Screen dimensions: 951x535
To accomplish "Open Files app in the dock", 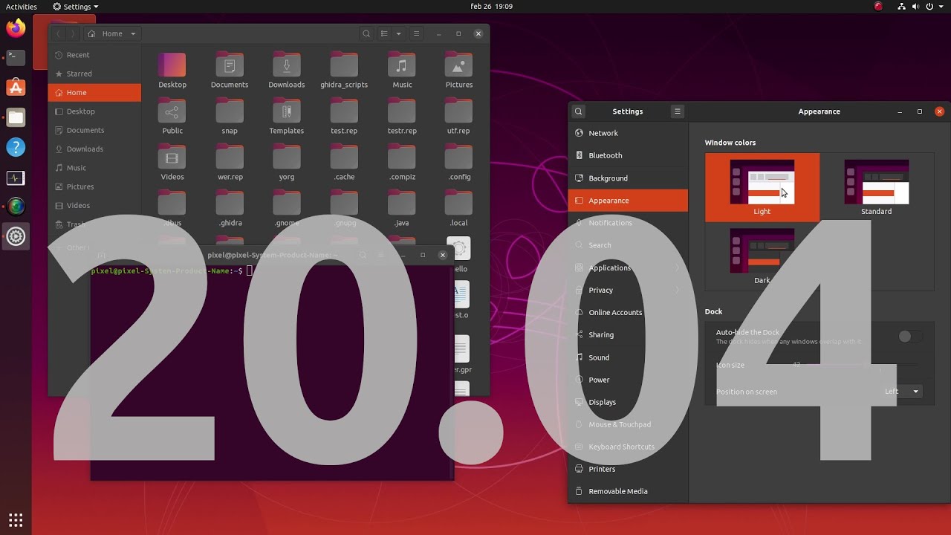I will click(16, 117).
